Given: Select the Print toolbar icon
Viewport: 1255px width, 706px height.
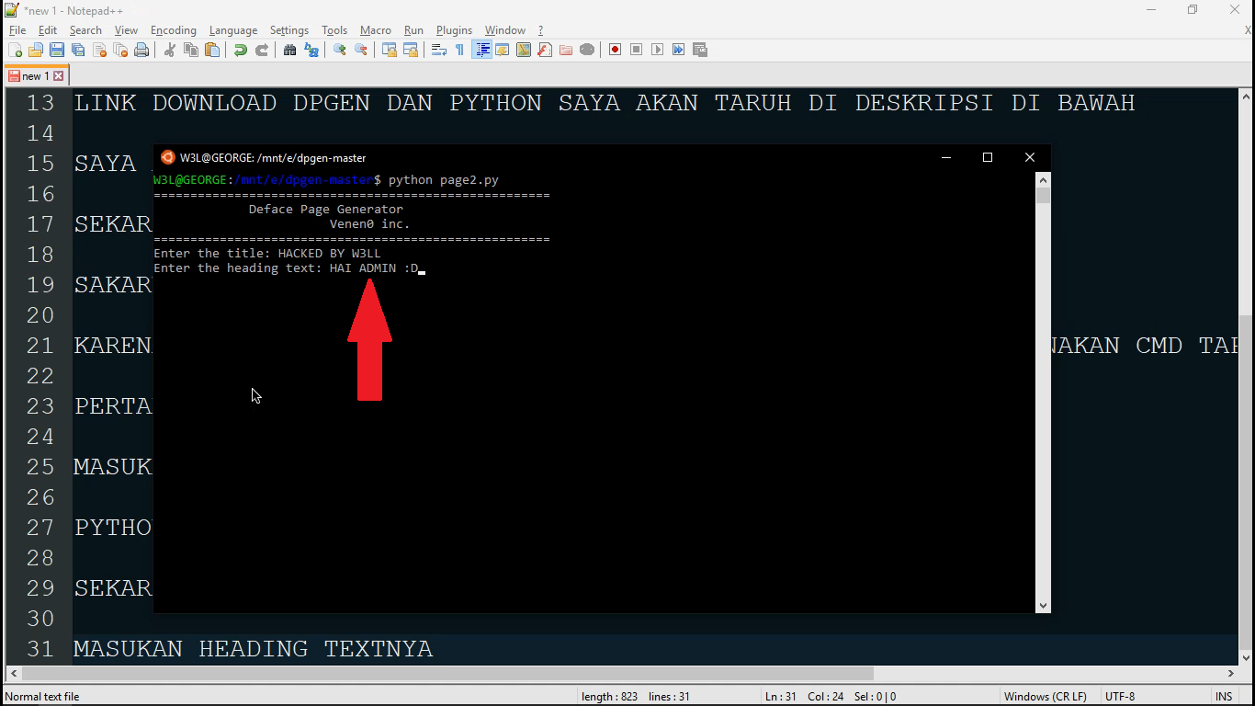Looking at the screenshot, I should click(x=141, y=50).
